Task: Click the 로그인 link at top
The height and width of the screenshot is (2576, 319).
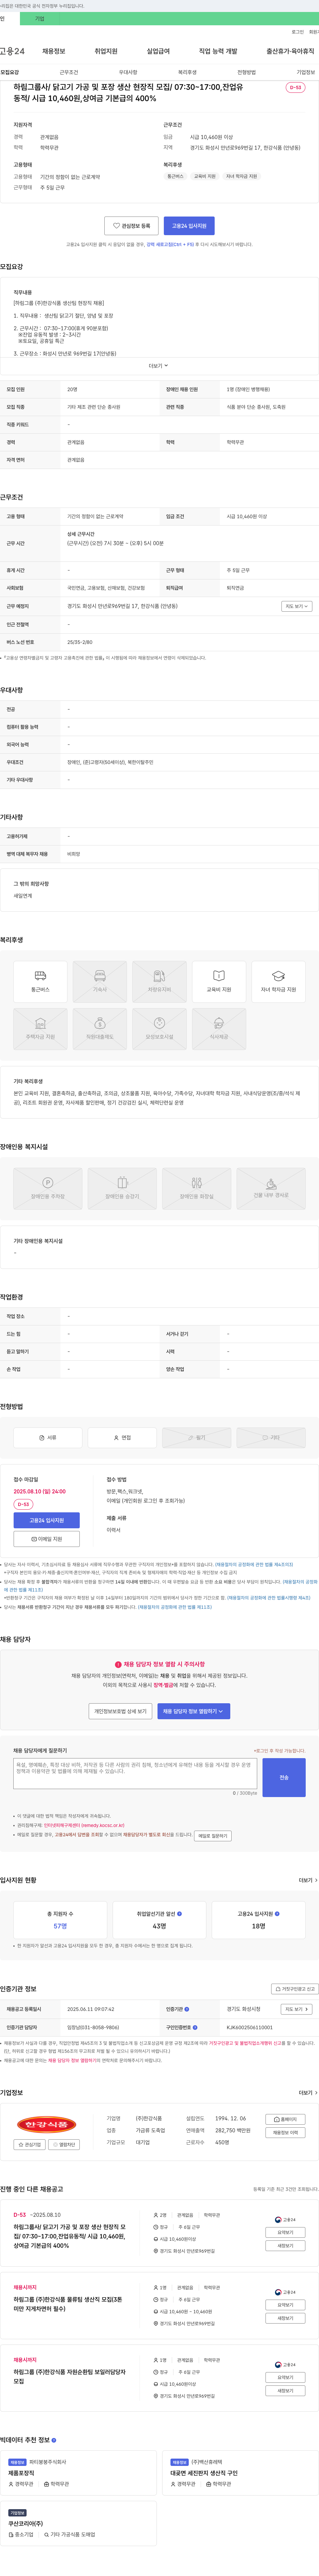Action: pyautogui.click(x=298, y=32)
